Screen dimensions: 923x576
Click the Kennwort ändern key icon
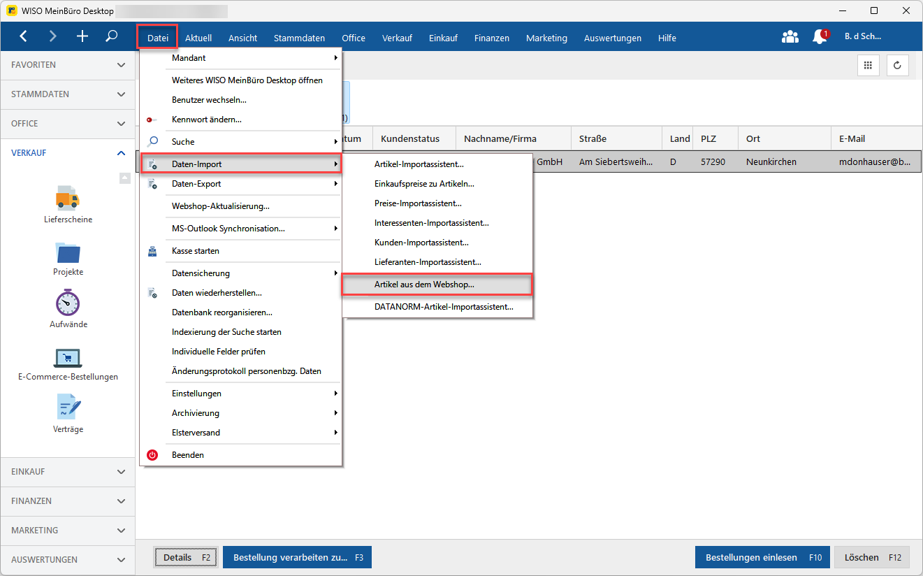pos(152,120)
